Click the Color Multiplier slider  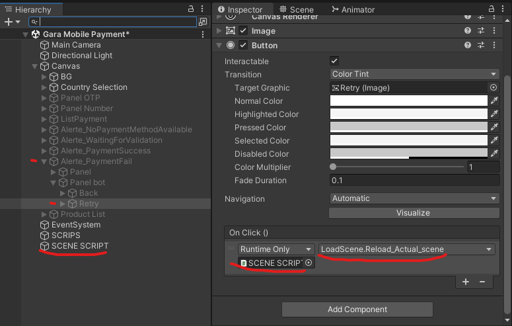[x=396, y=167]
